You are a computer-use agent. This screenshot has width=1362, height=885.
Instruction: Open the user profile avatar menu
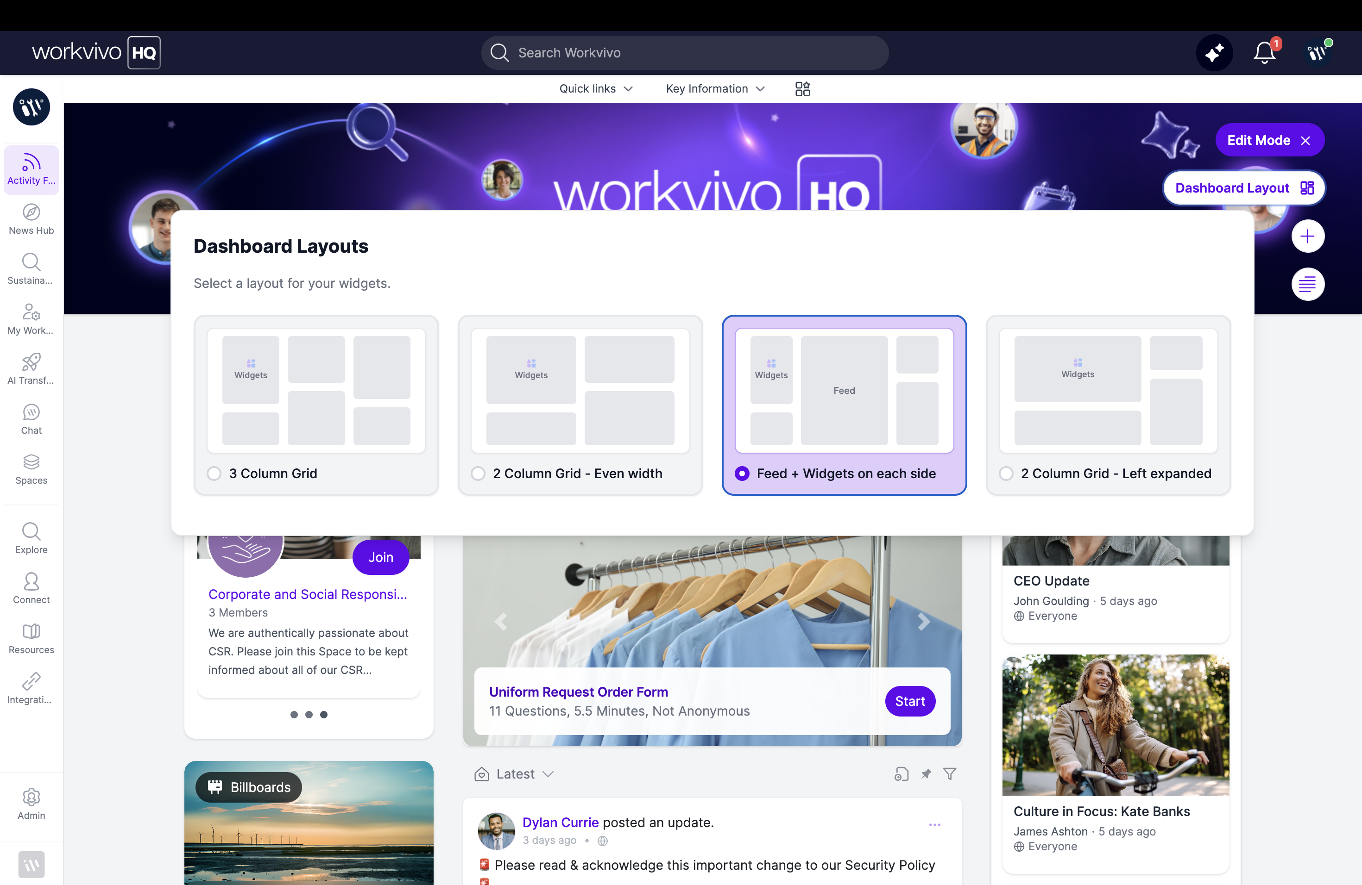click(x=1317, y=53)
